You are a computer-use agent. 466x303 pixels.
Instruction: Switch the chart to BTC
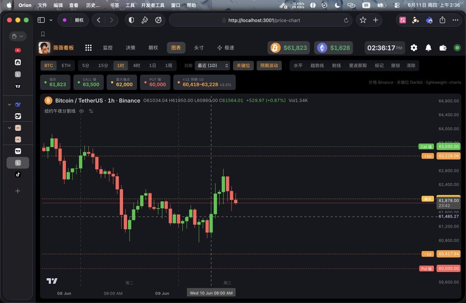tap(49, 66)
